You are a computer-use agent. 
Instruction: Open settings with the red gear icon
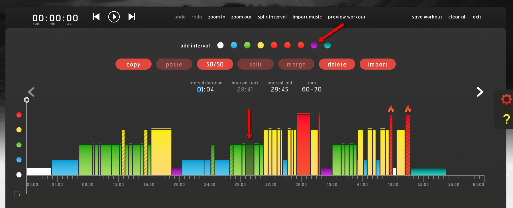(506, 99)
